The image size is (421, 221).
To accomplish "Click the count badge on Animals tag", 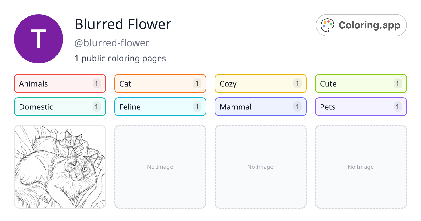I will [x=97, y=83].
